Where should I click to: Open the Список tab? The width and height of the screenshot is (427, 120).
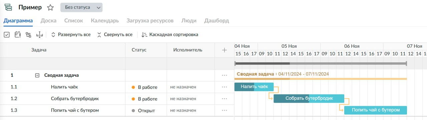[73, 21]
